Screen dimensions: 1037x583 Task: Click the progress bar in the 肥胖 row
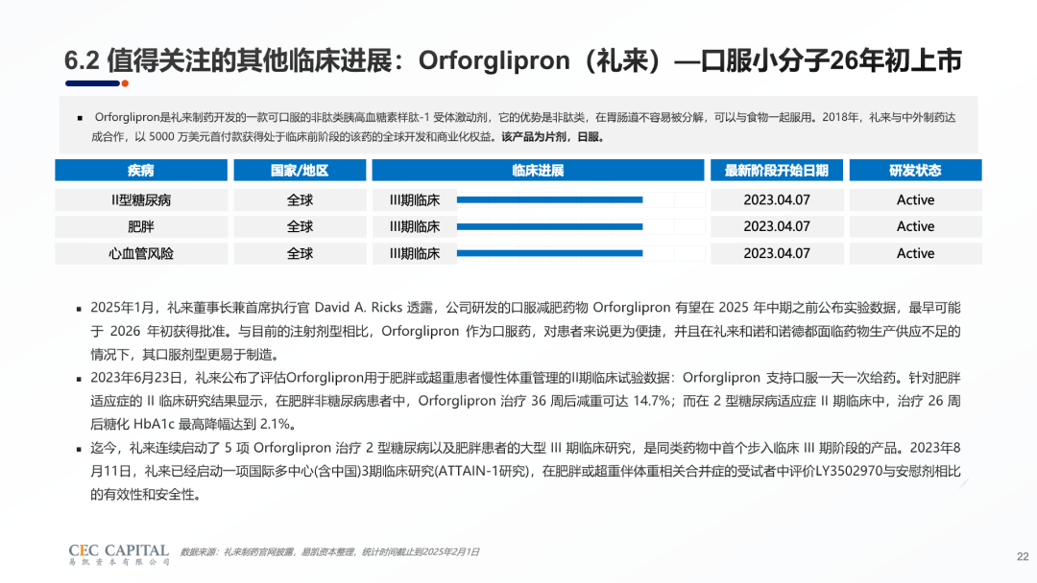point(550,227)
